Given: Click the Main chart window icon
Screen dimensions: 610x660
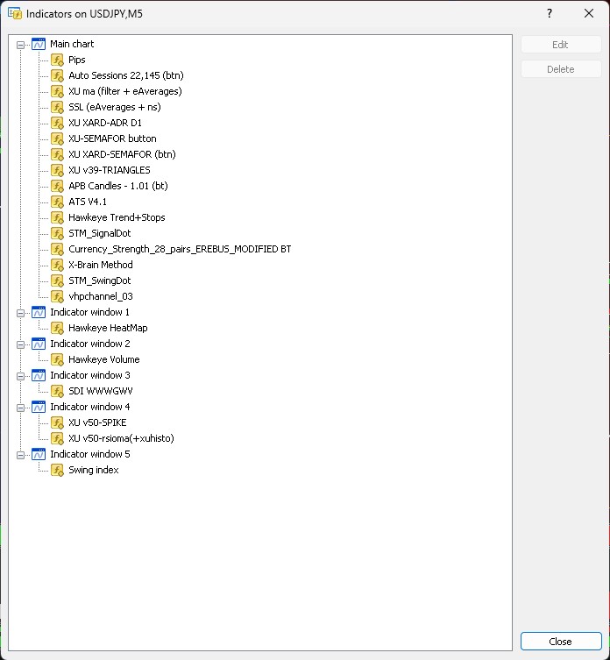Looking at the screenshot, I should pos(39,44).
